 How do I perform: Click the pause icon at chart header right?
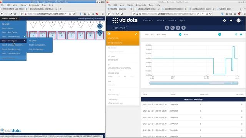click(241, 34)
